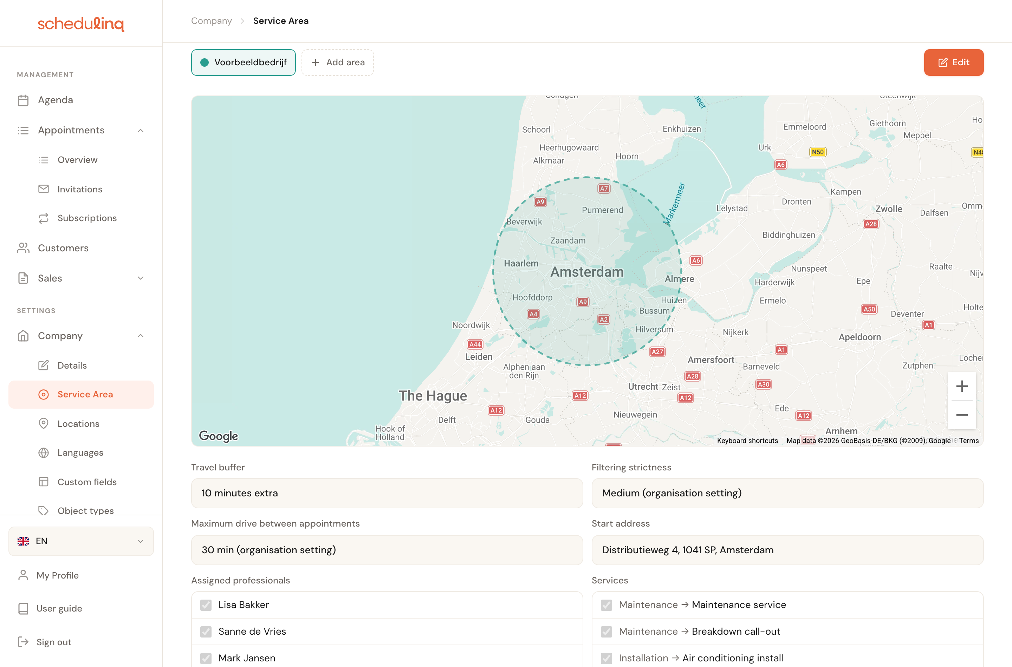Click the Start address field
Image resolution: width=1012 pixels, height=667 pixels.
(787, 550)
